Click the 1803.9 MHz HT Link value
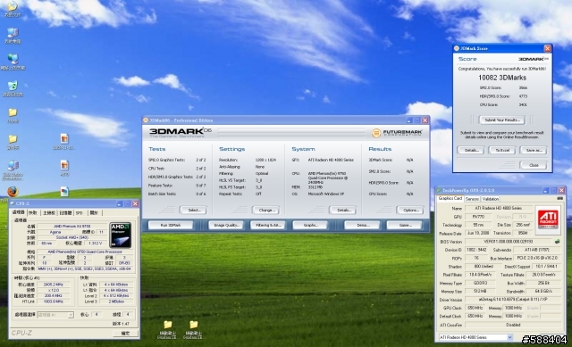Screen dimensions: 572x347 [x=54, y=302]
